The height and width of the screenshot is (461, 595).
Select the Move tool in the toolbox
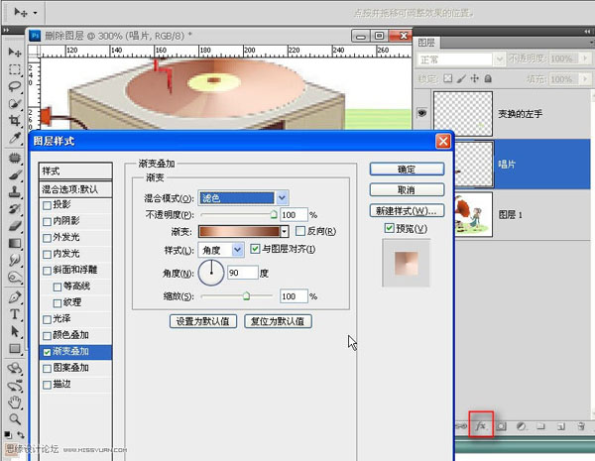[x=15, y=52]
